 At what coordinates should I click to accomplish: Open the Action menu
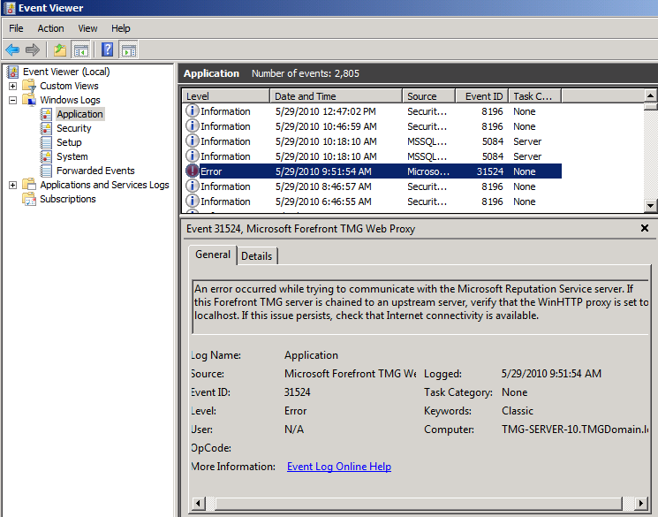coord(50,28)
